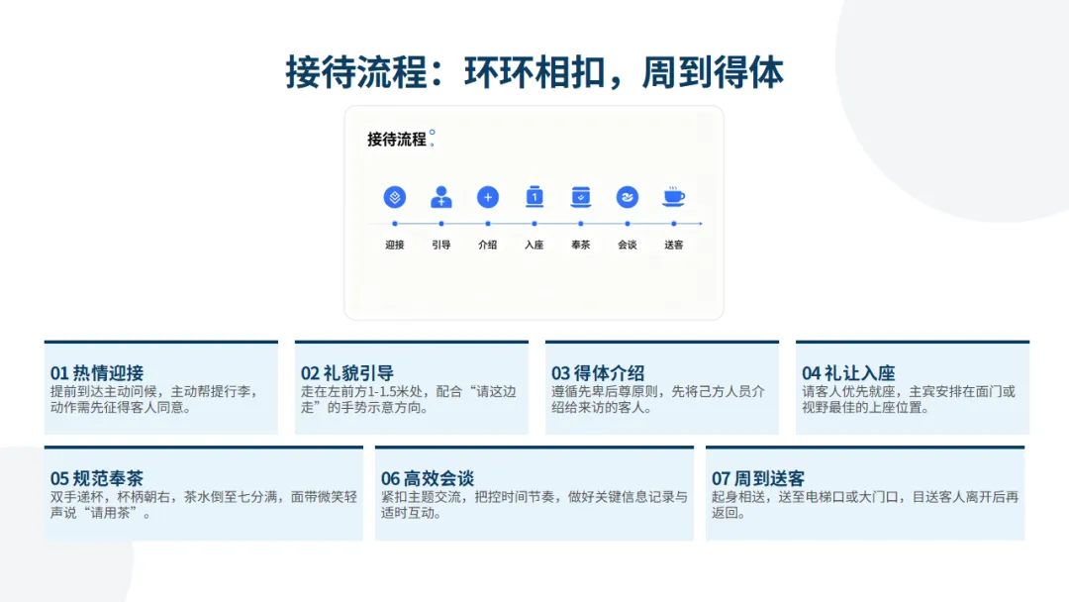
Task: Click the description starting 提前到达主动问候
Action: coord(155,399)
